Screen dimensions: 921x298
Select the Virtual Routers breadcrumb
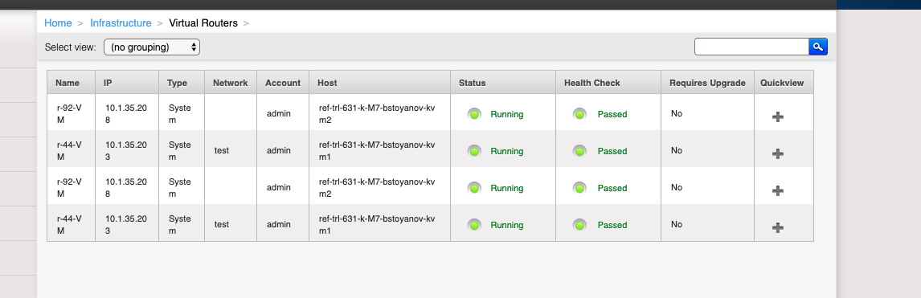(203, 23)
